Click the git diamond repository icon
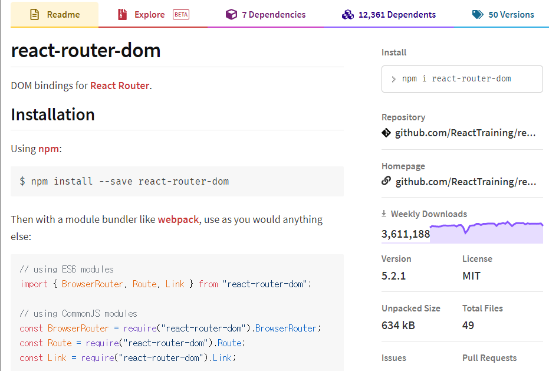This screenshot has width=549, height=371. (386, 133)
